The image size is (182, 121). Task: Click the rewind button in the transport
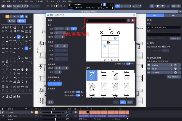point(52,6)
